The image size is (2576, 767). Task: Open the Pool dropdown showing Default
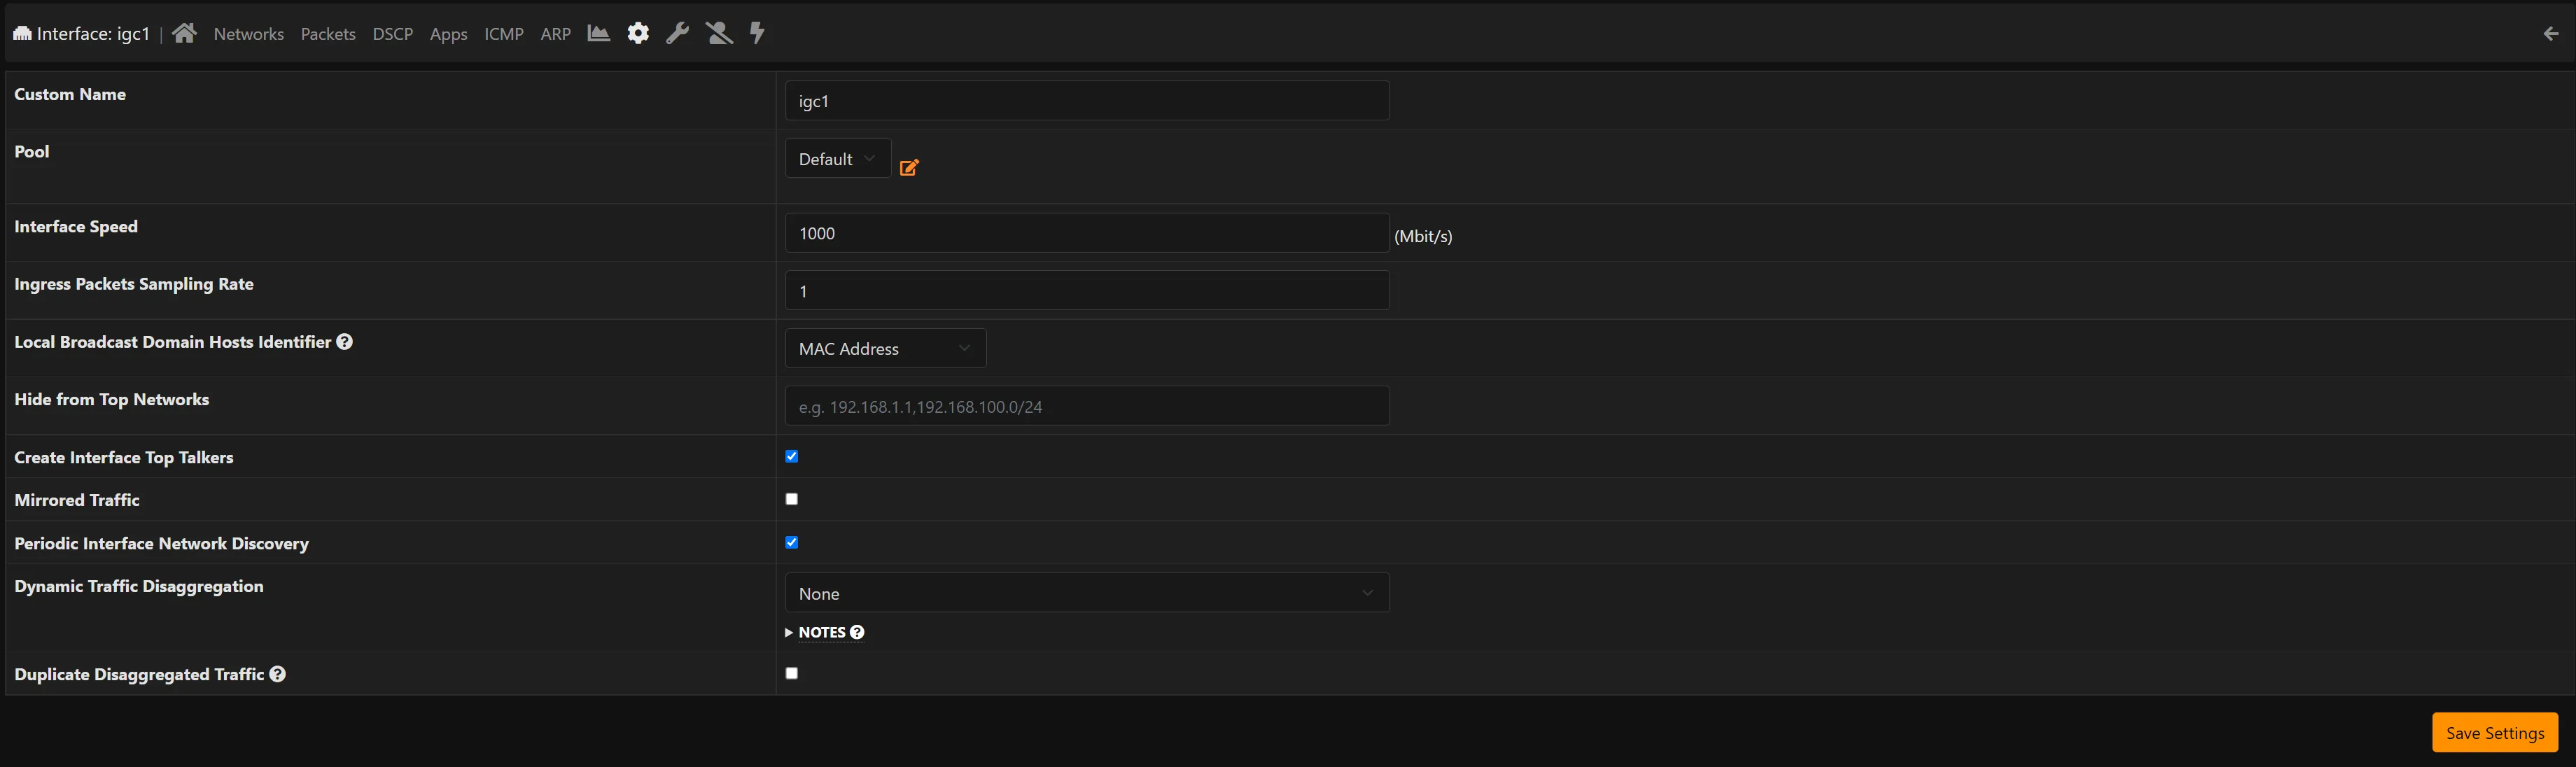click(837, 158)
